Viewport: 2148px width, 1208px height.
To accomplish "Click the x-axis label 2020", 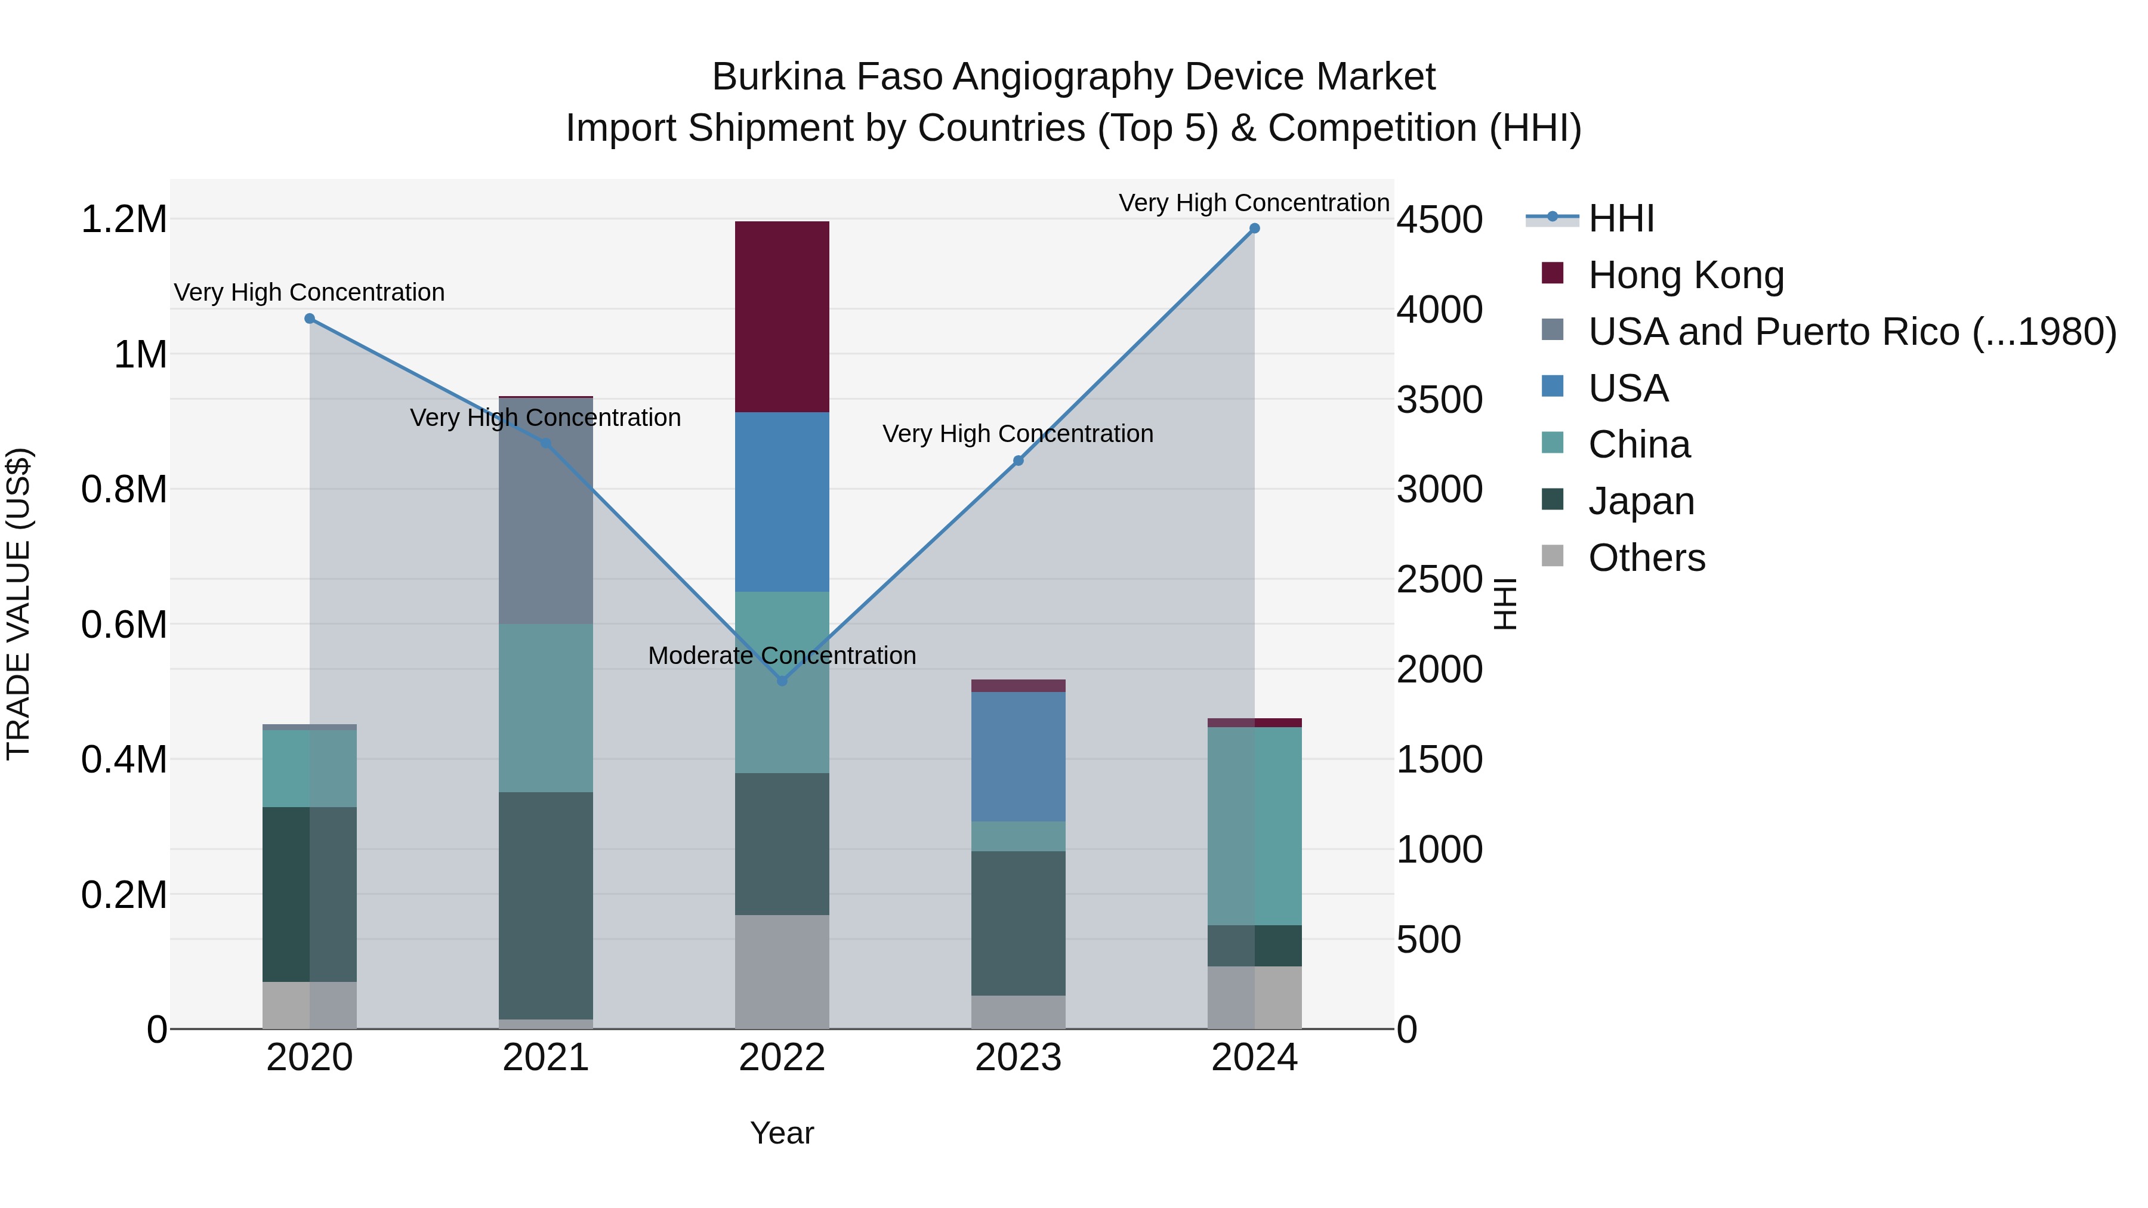I will click(309, 1058).
